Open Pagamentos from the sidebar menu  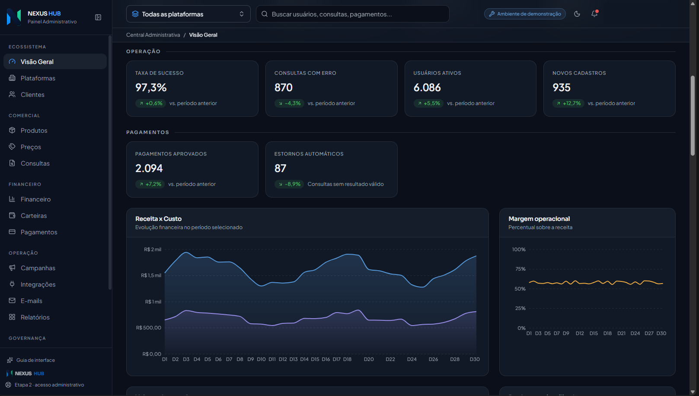click(x=55, y=232)
